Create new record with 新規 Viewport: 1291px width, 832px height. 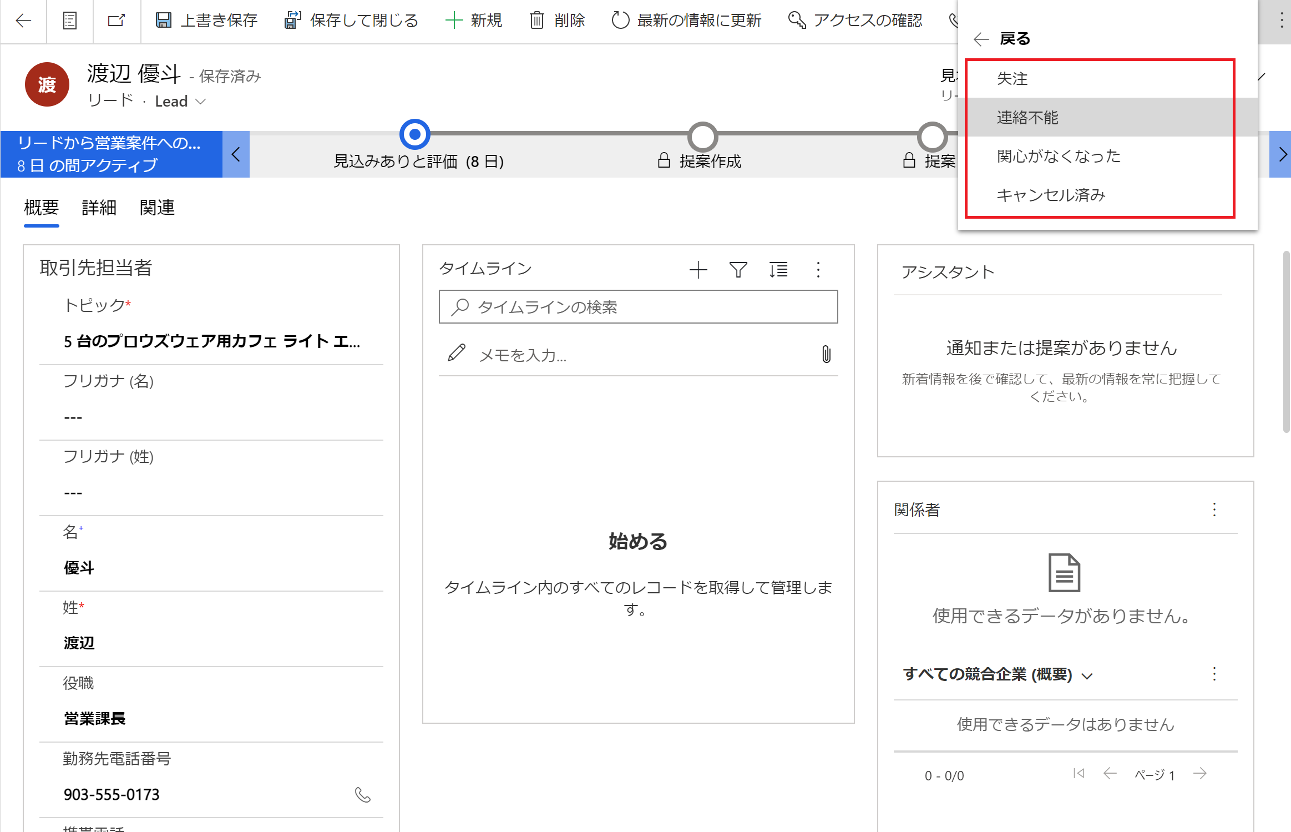(x=473, y=21)
